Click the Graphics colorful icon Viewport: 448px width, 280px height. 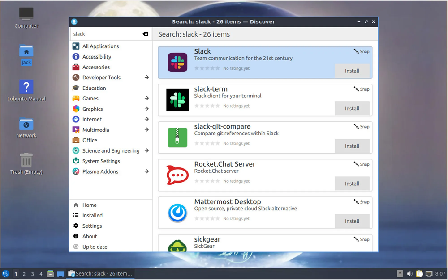76,109
